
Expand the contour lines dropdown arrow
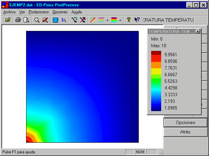pos(107,20)
